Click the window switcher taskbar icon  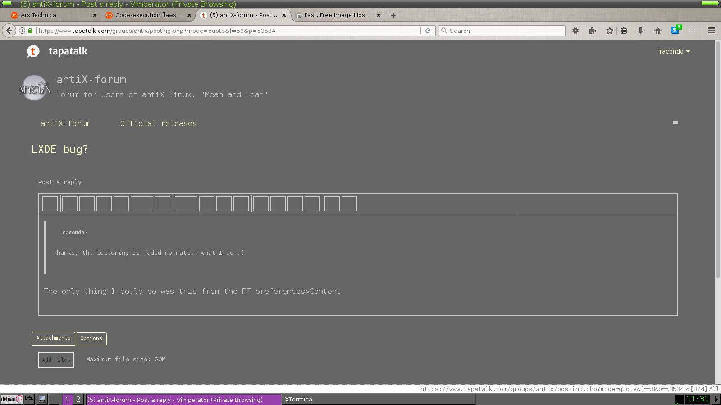(x=29, y=399)
